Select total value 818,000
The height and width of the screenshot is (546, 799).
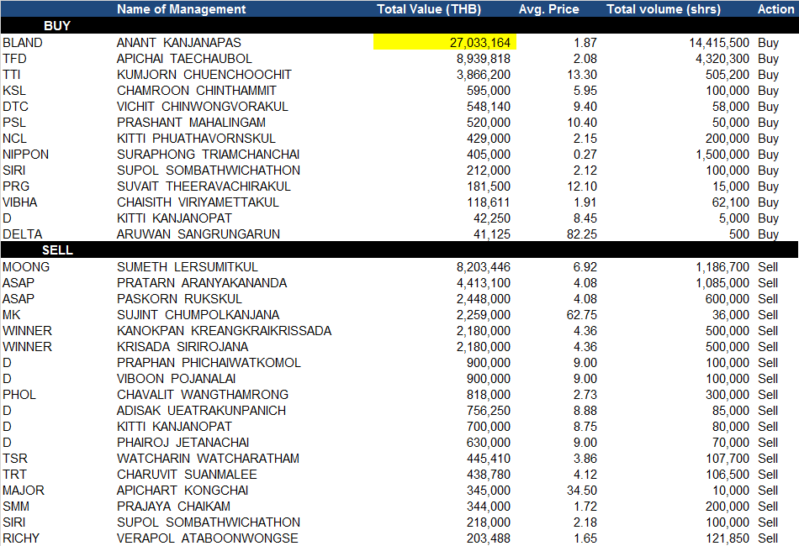[488, 394]
